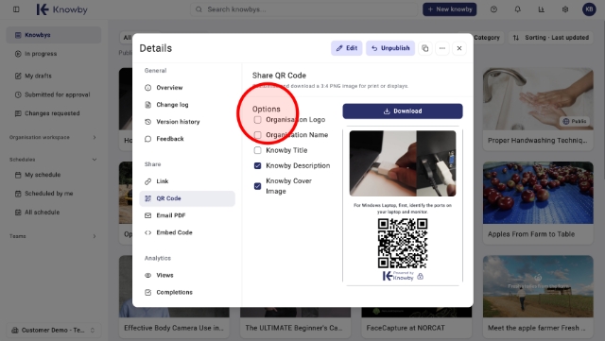Viewport: 605px width, 341px height.
Task: Open the help question mark icon
Action: coord(493,9)
